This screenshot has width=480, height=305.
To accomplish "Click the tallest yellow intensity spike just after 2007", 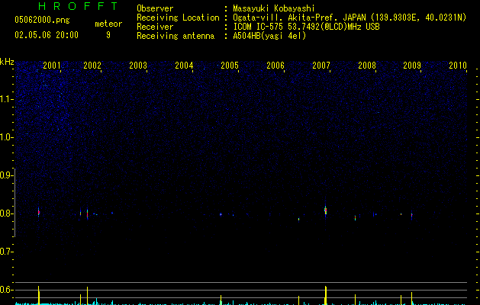I will pyautogui.click(x=326, y=295).
